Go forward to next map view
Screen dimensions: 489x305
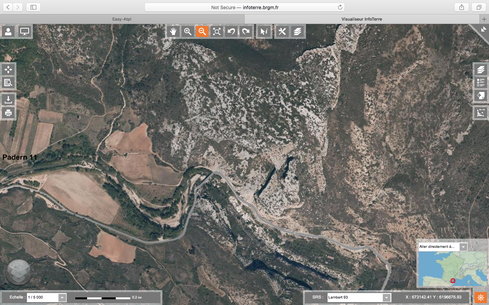pyautogui.click(x=246, y=32)
